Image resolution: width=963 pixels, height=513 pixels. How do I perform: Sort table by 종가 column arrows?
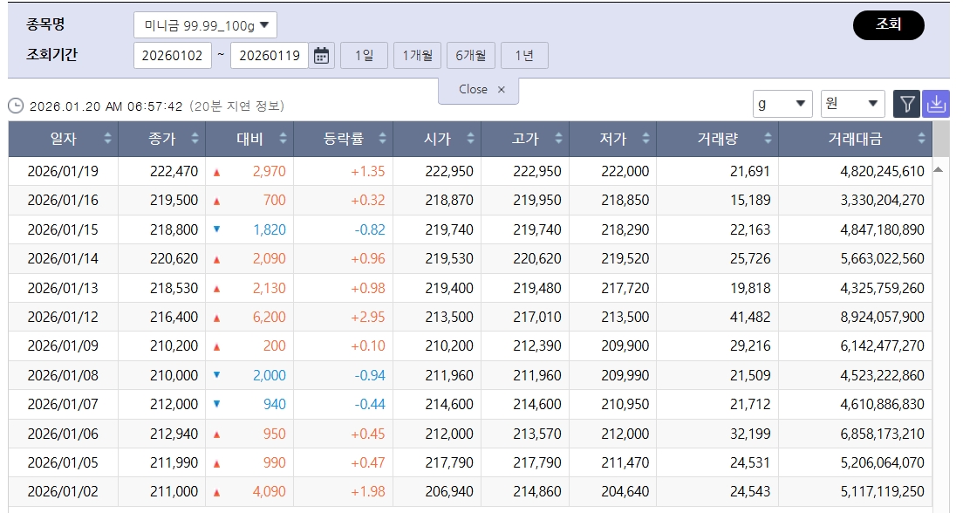click(195, 139)
